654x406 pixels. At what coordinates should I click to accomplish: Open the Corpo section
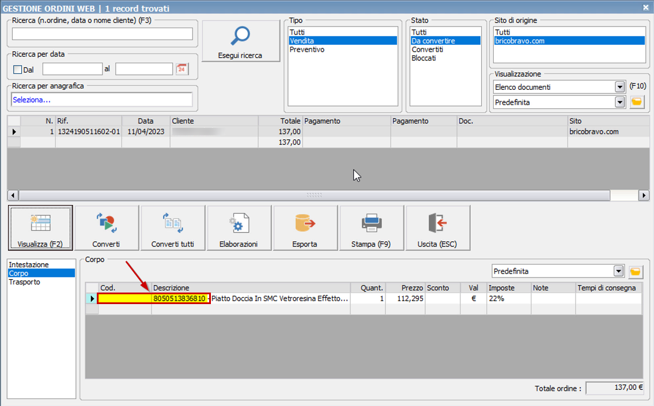[41, 273]
